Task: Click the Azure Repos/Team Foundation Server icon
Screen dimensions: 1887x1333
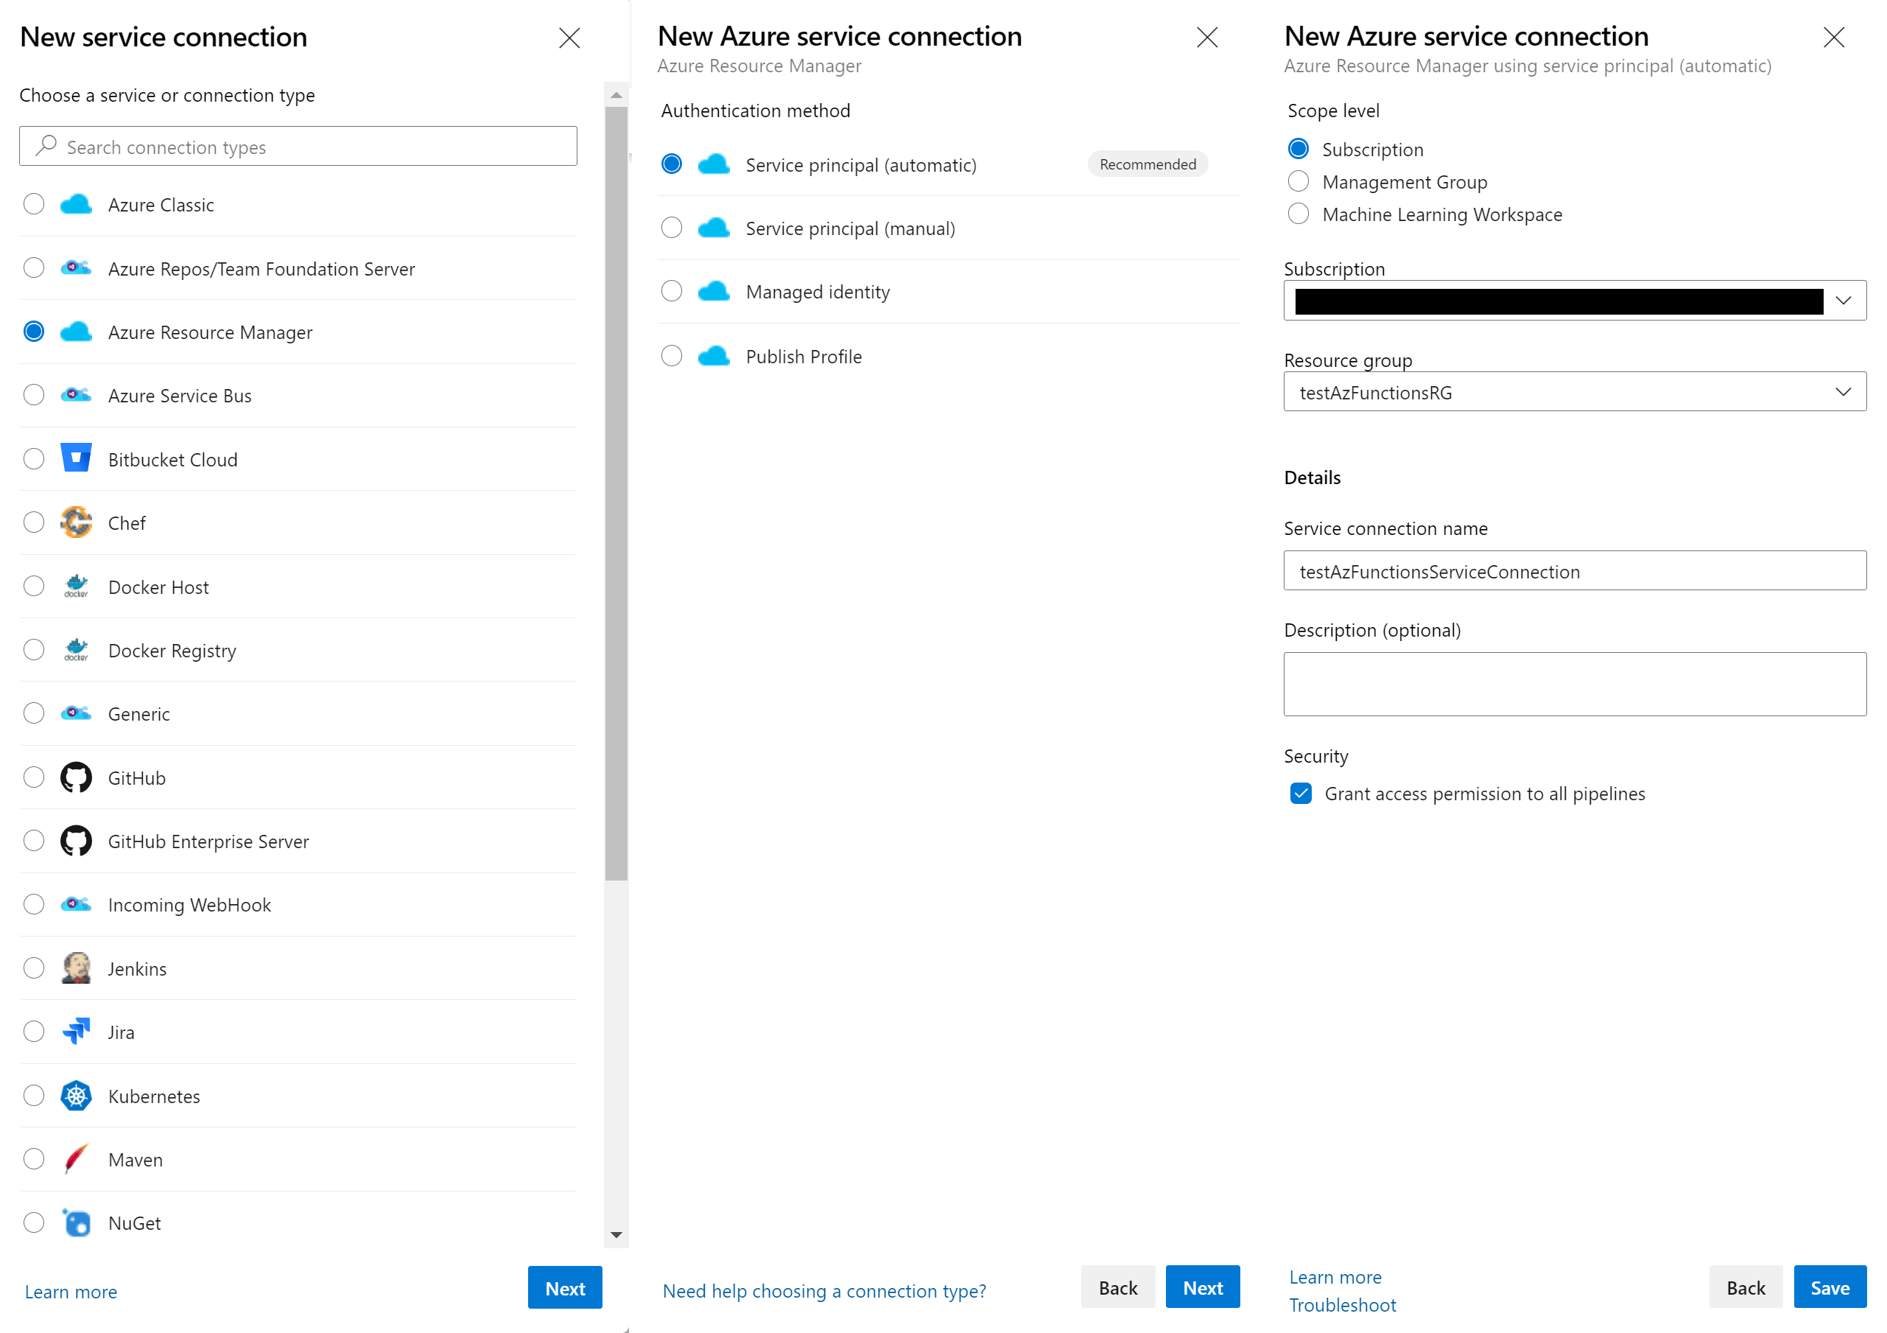Action: (76, 268)
